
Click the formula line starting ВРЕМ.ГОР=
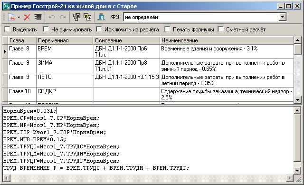point(55,132)
